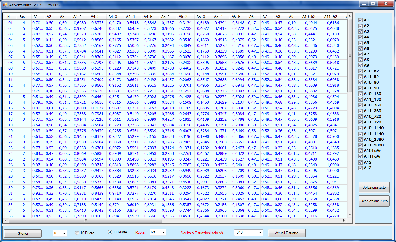Click the A11_52 column header

click(333, 17)
